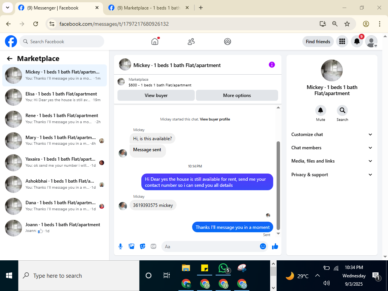Click the Search Facebook field
Image resolution: width=388 pixels, height=291 pixels.
pyautogui.click(x=62, y=42)
